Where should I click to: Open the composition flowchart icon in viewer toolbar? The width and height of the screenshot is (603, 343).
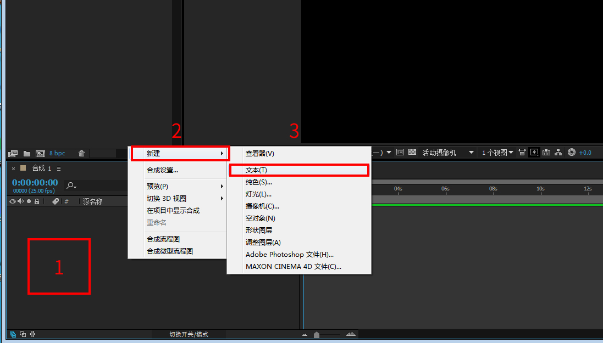click(x=558, y=153)
